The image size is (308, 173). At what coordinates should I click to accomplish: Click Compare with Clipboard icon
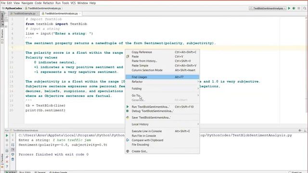tap(128, 140)
